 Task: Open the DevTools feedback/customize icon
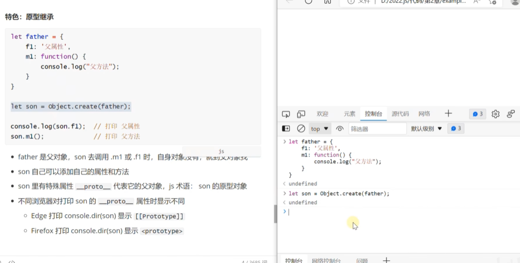pos(511,114)
